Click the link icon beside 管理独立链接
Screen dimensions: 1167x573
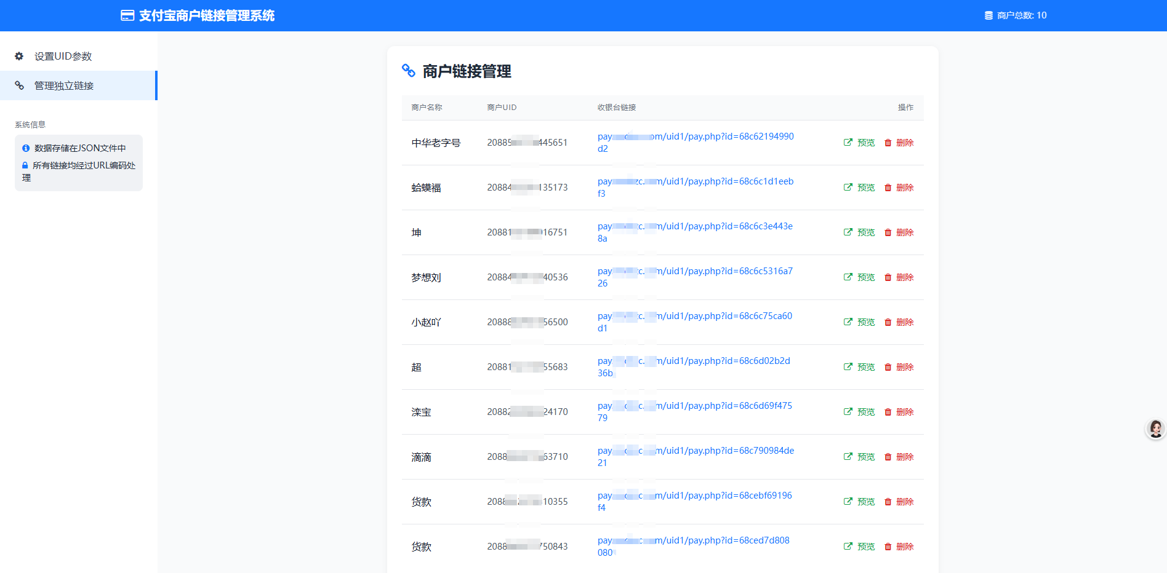click(20, 85)
